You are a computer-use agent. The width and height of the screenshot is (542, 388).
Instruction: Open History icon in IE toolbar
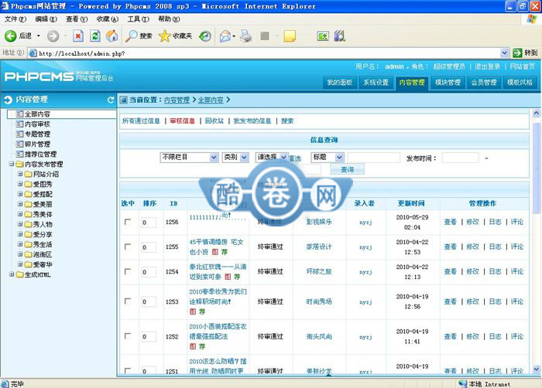pos(205,36)
